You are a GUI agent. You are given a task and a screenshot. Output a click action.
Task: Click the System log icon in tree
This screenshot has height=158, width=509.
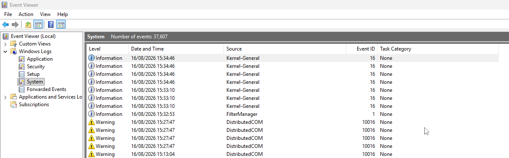click(x=22, y=82)
